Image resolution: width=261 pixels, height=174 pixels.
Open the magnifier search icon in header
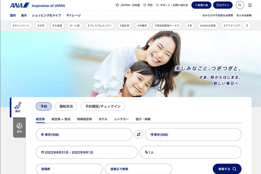point(240,5)
